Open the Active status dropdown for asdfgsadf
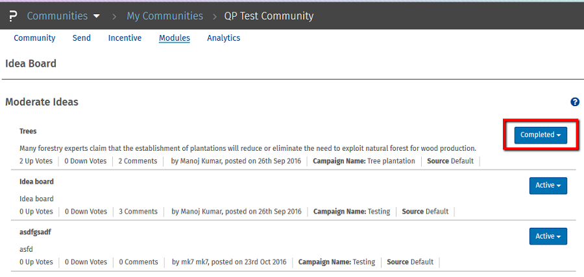 [548, 236]
